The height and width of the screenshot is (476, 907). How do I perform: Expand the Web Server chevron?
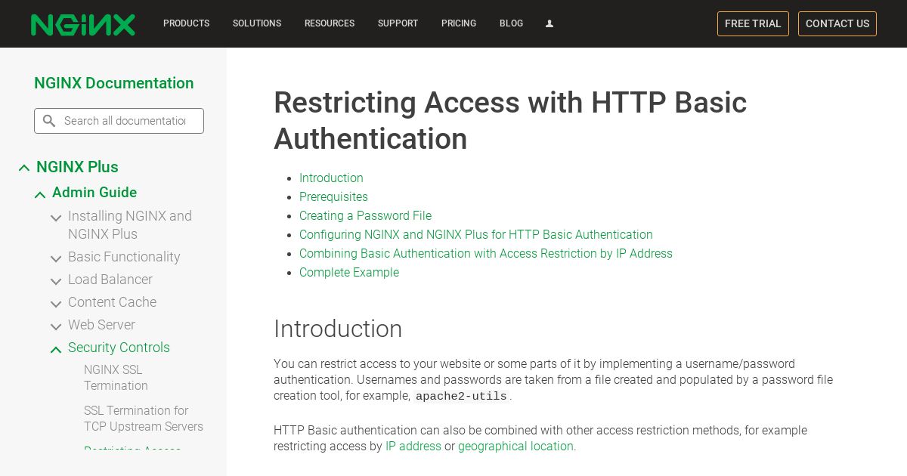pos(56,326)
